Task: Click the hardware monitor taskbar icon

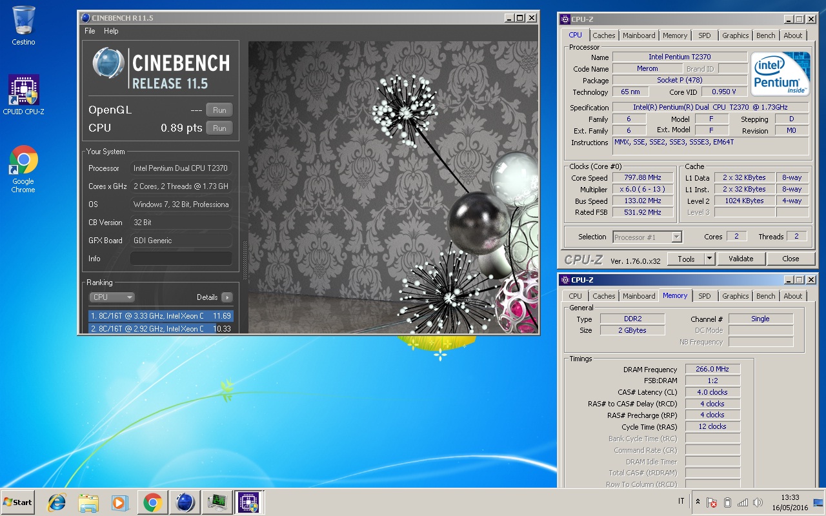Action: 216,502
